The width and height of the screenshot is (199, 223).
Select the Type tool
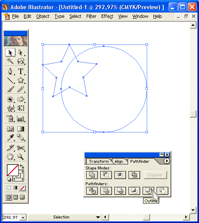tap(21, 71)
